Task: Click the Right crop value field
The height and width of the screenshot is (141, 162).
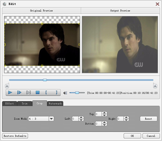Action: 120,119
